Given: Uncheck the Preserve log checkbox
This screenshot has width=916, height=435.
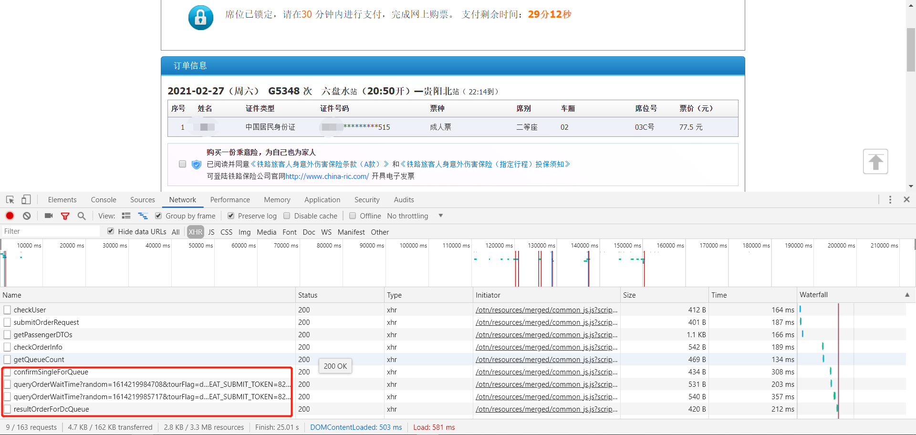Looking at the screenshot, I should coord(231,216).
